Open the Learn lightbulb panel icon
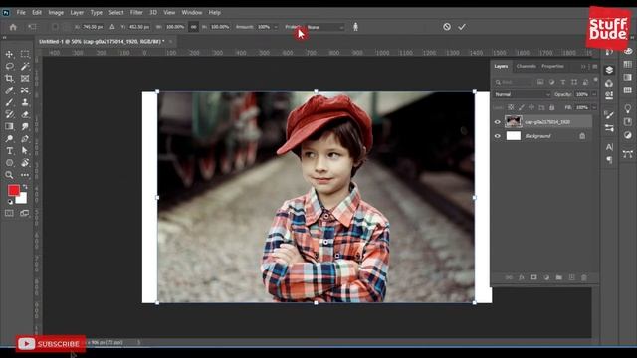This screenshot has height=358, width=637. point(628,108)
